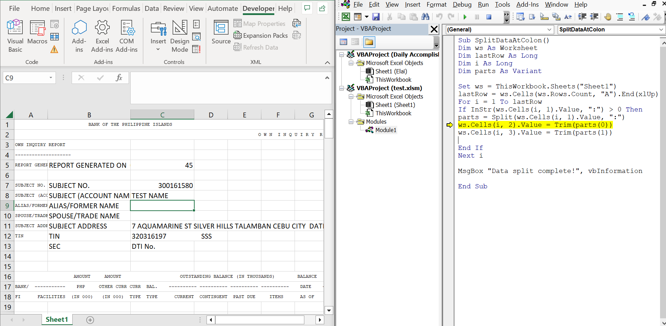Image resolution: width=666 pixels, height=326 pixels.
Task: Open the Visual Basic editor from ribbon
Action: click(15, 36)
